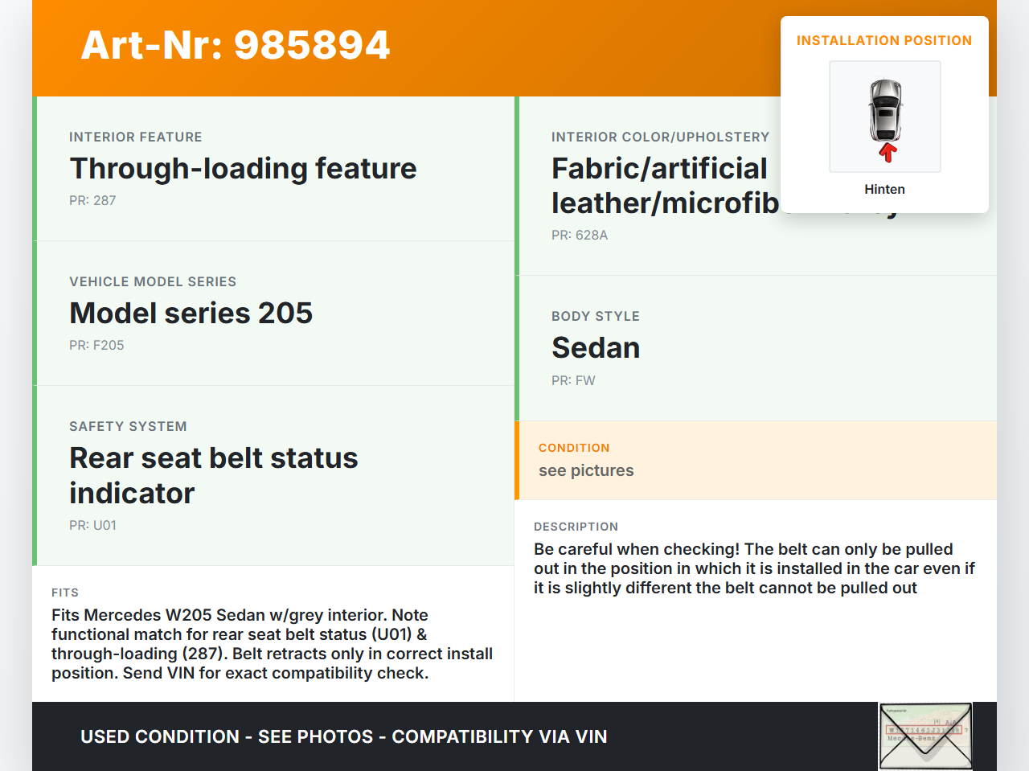Click the Through-loading feature heading
Screen dimensions: 1029x771
pos(243,169)
